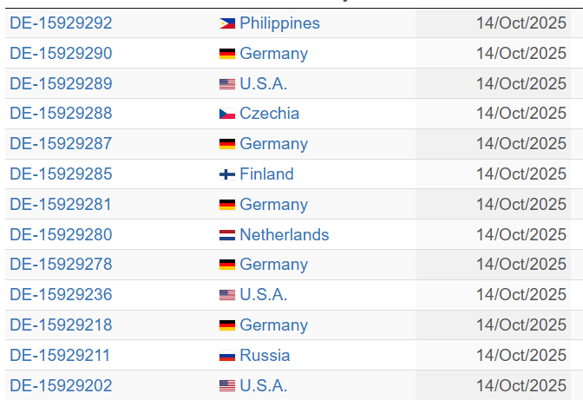Click the Russia flag icon
This screenshot has height=400, width=583.
[227, 356]
